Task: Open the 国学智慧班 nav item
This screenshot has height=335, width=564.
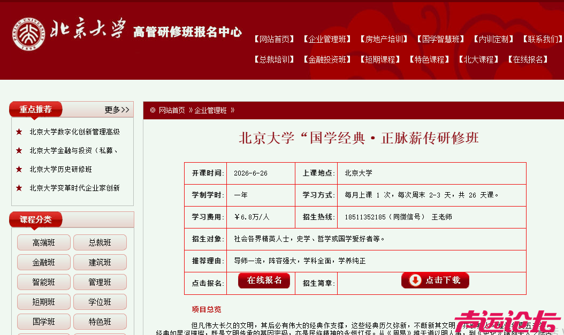Action: [440, 39]
